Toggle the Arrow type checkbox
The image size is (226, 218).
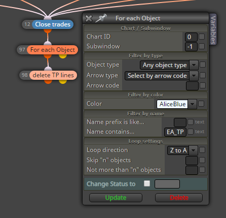coord(203,75)
